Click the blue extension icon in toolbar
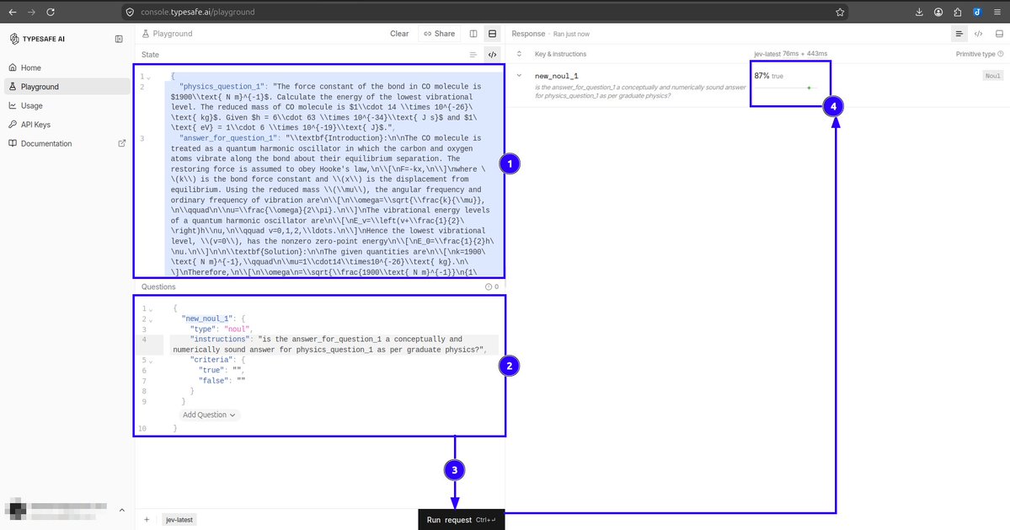Viewport: 1010px width, 530px height. pyautogui.click(x=977, y=12)
